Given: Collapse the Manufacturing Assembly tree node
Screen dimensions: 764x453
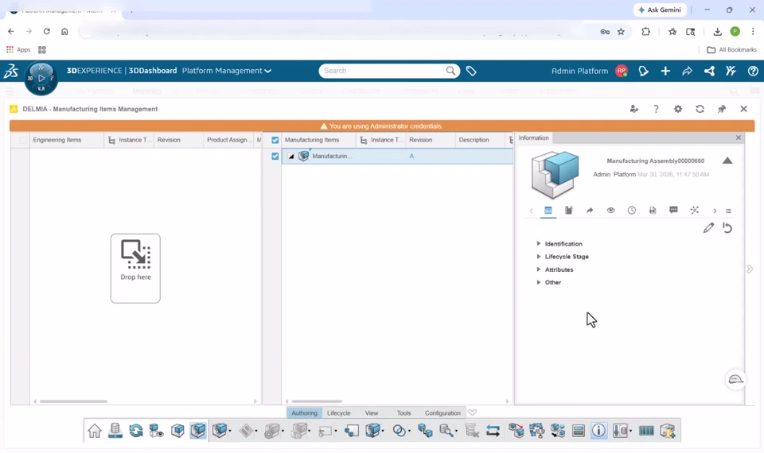Looking at the screenshot, I should pos(291,157).
